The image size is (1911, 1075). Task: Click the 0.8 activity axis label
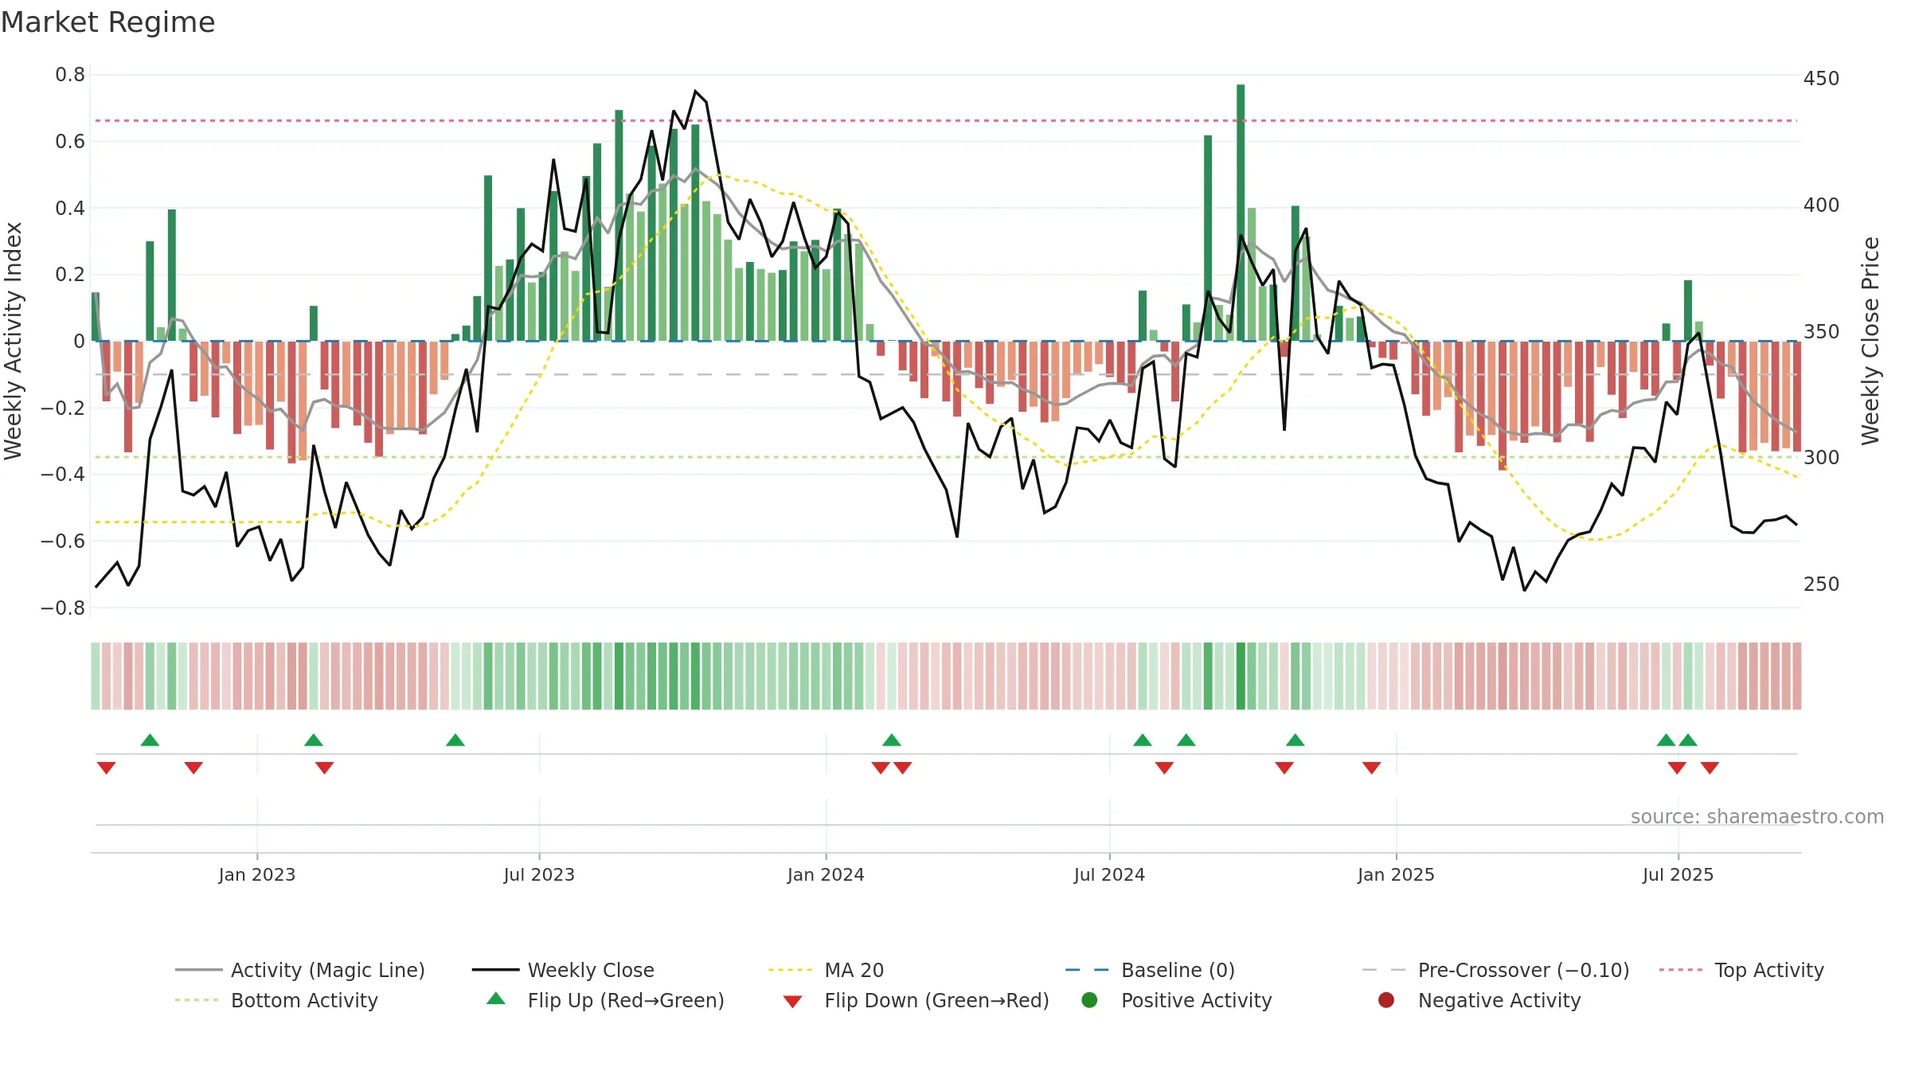tap(70, 75)
